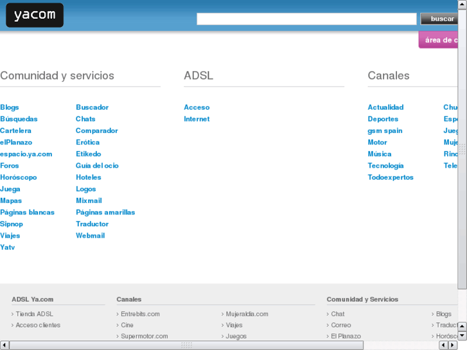
Task: Go to Foros
Action: tap(10, 166)
